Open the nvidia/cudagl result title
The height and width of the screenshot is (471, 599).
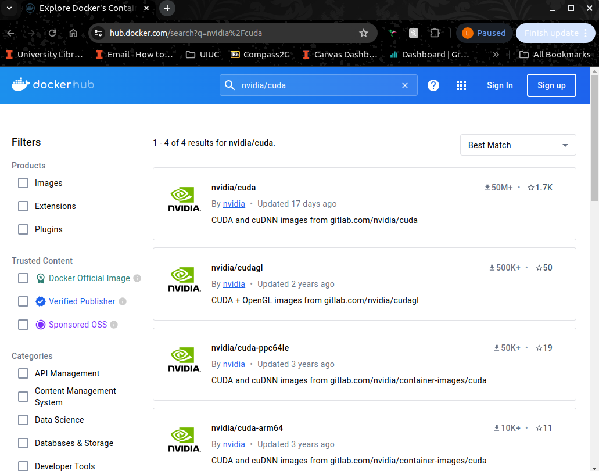pos(237,268)
